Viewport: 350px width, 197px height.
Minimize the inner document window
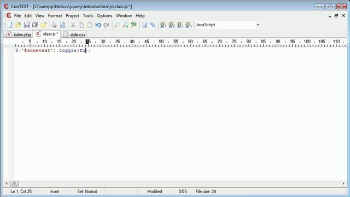(x=330, y=16)
